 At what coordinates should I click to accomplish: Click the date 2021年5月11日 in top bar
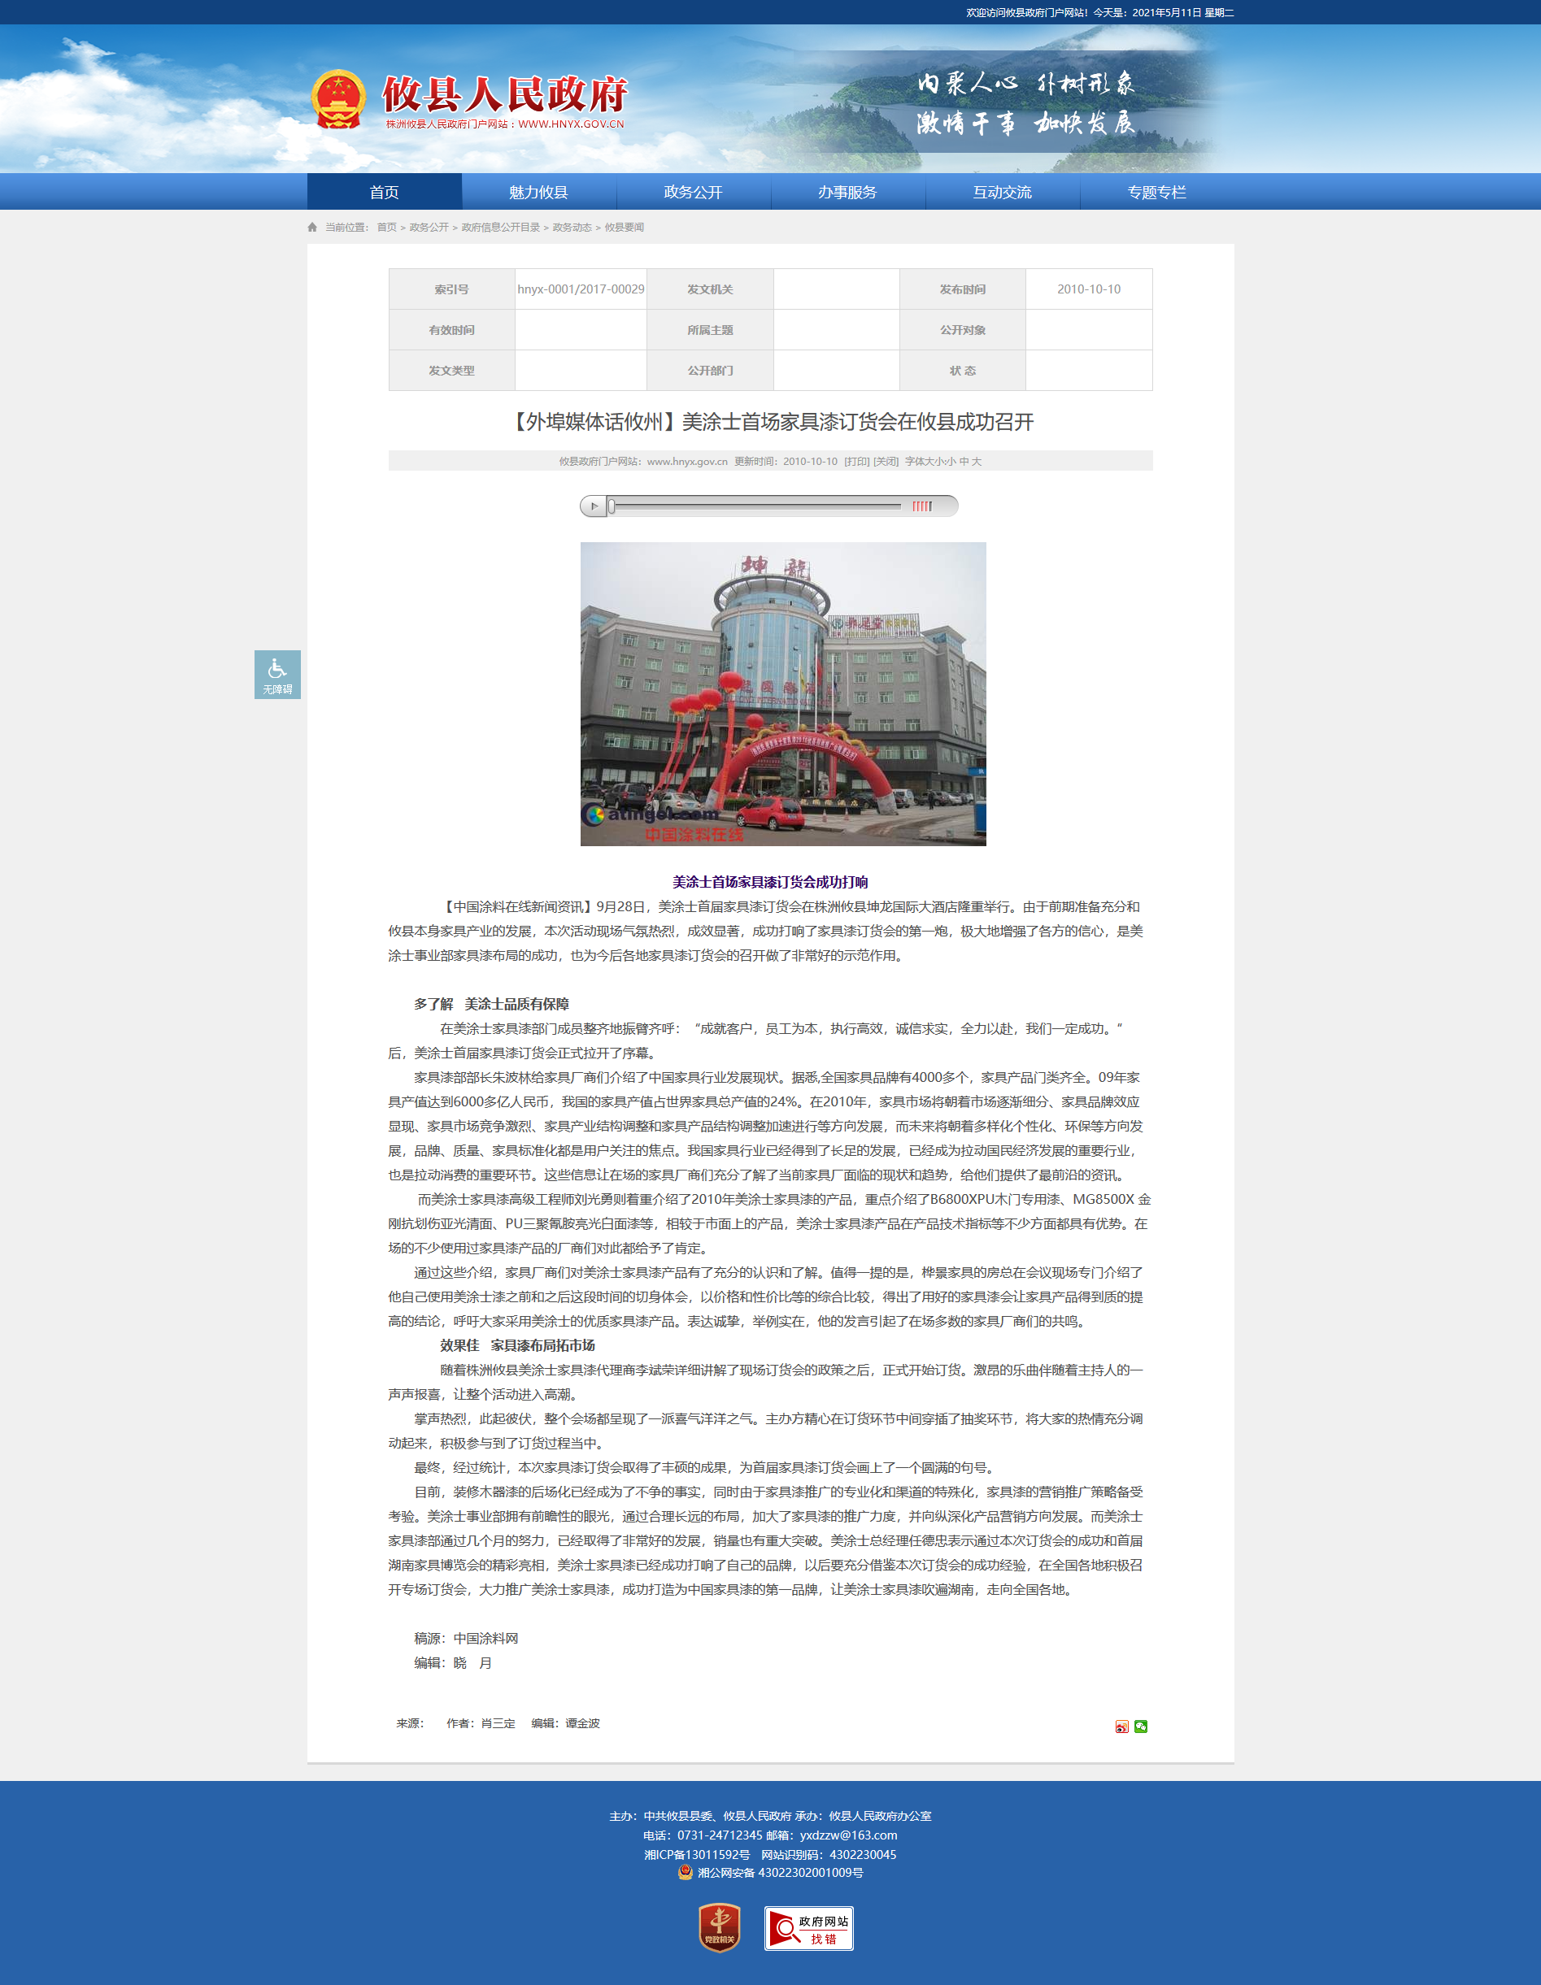coord(1166,13)
